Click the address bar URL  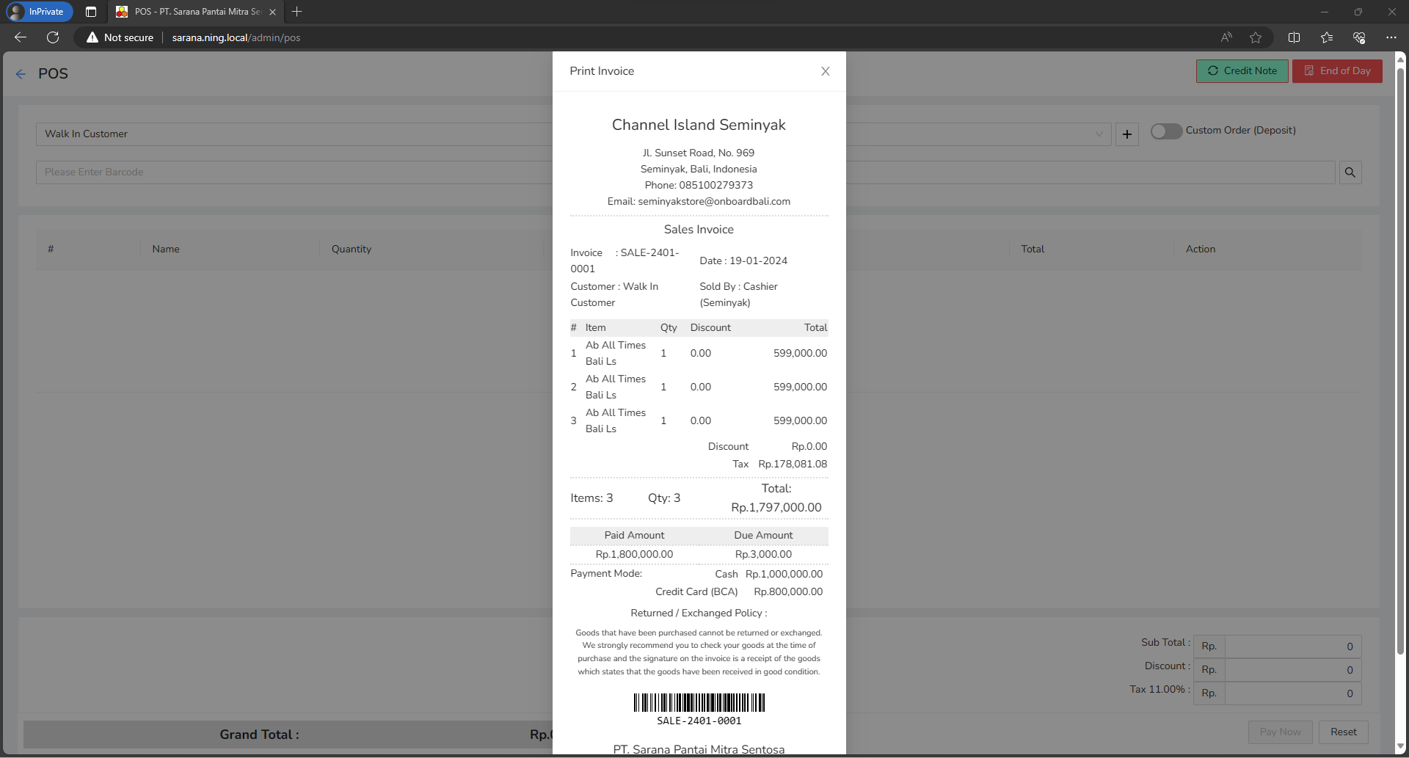tap(236, 37)
